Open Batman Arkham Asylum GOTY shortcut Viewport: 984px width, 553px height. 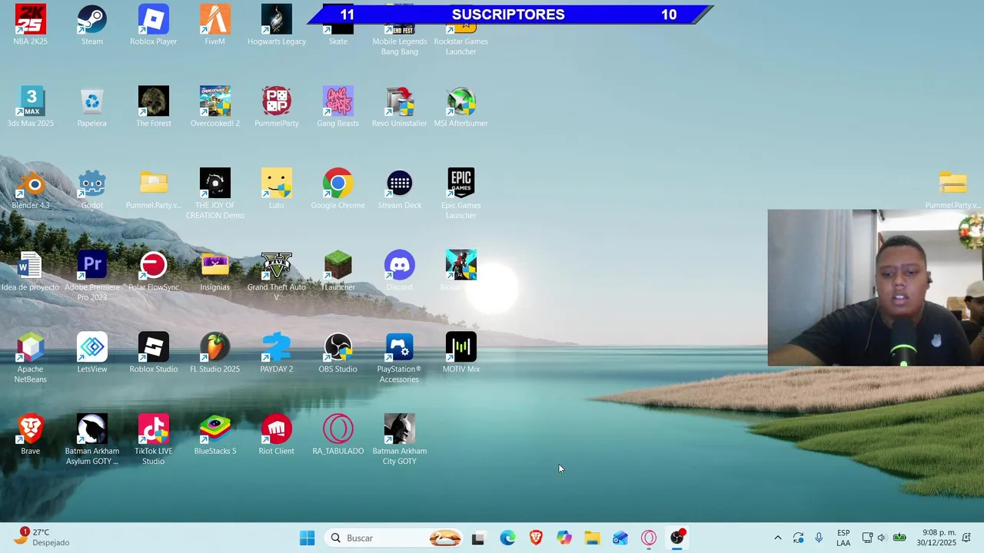pos(92,430)
